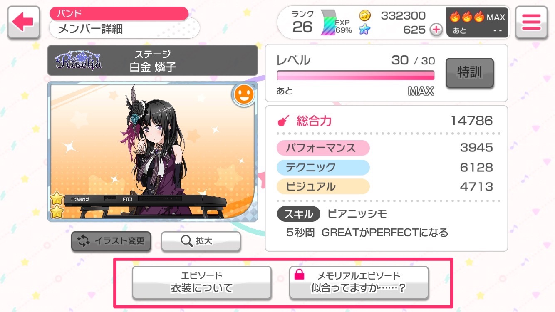The image size is (555, 312).
Task: Tap the plus icon to add stars
Action: [436, 30]
